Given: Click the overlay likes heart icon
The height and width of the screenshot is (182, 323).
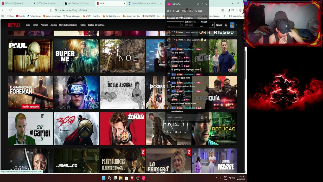Looking at the screenshot, I should (196, 11).
